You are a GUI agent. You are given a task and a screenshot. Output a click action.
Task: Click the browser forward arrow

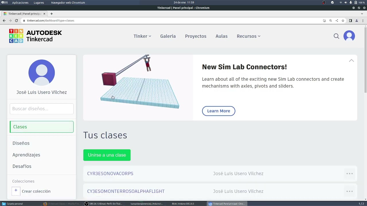[x=10, y=21]
